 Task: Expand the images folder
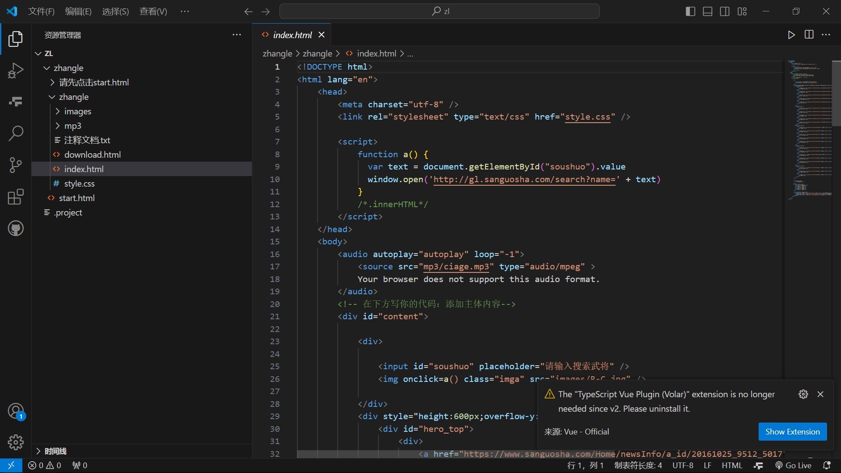[x=141, y=111]
